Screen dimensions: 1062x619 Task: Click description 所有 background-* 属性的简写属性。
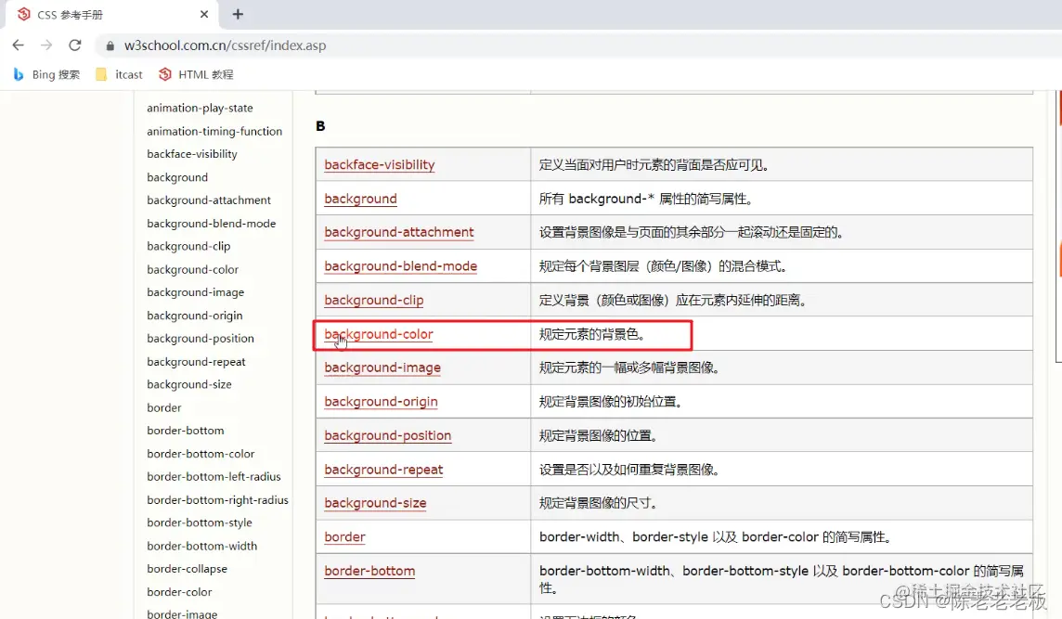tap(646, 199)
